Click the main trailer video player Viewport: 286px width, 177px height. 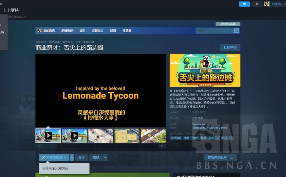tap(101, 91)
